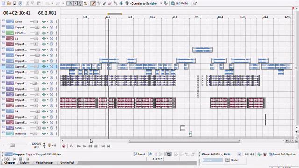This screenshot has height=168, width=299.
Task: Select the Erase tool
Action: (x=110, y=3)
